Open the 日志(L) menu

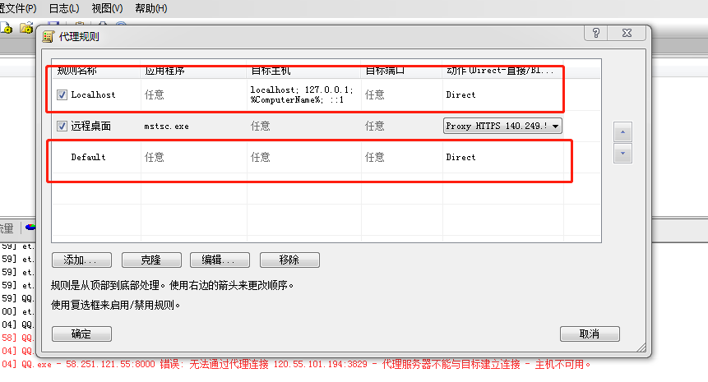pos(64,8)
